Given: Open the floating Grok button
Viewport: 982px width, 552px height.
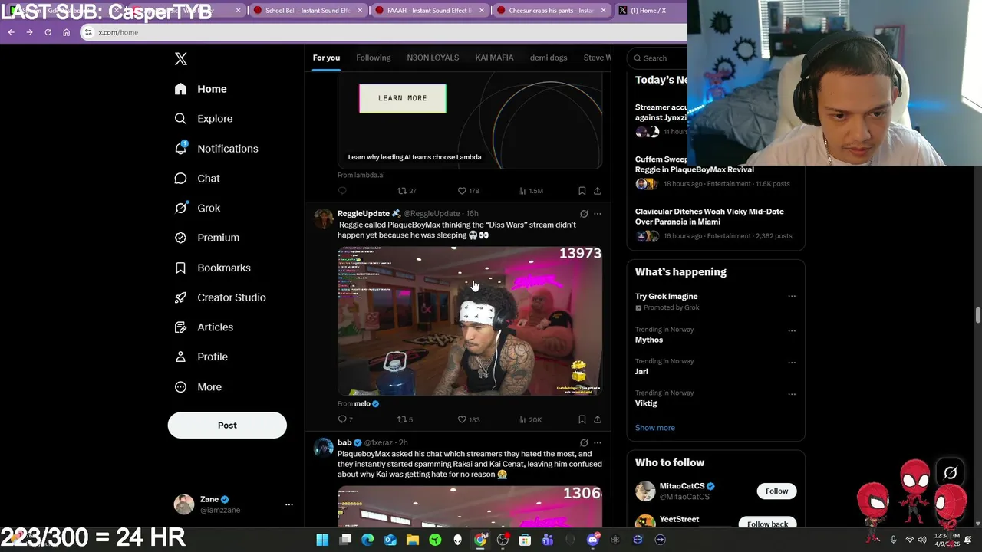Looking at the screenshot, I should [951, 474].
